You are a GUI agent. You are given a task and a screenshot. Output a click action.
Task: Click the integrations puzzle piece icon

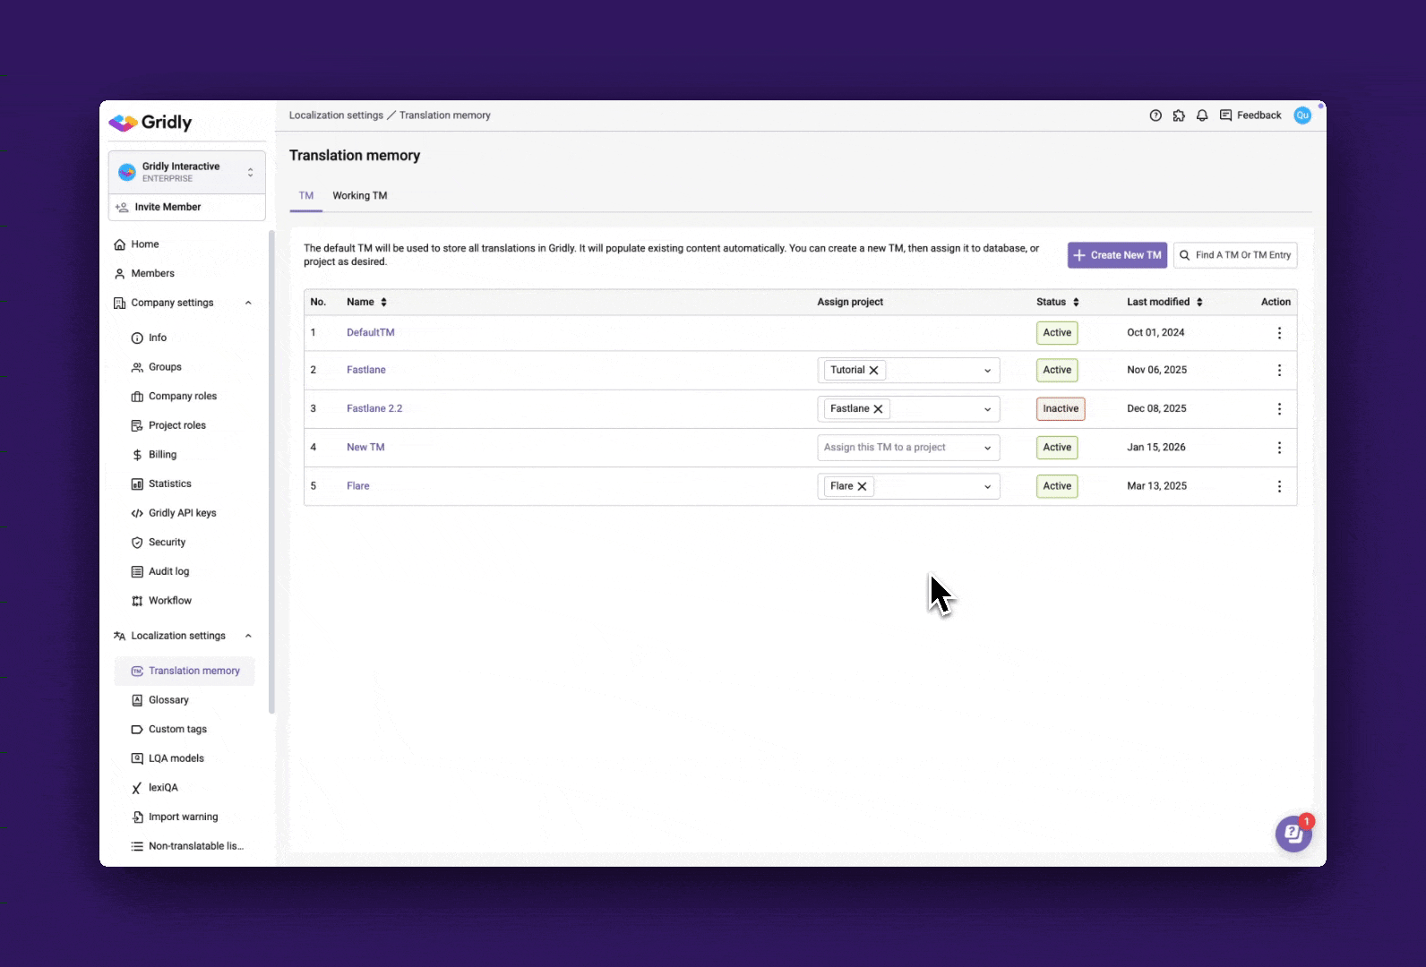(1179, 116)
